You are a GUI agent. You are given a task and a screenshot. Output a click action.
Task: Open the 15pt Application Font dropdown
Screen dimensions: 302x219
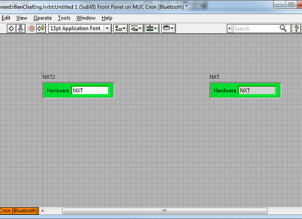point(80,28)
